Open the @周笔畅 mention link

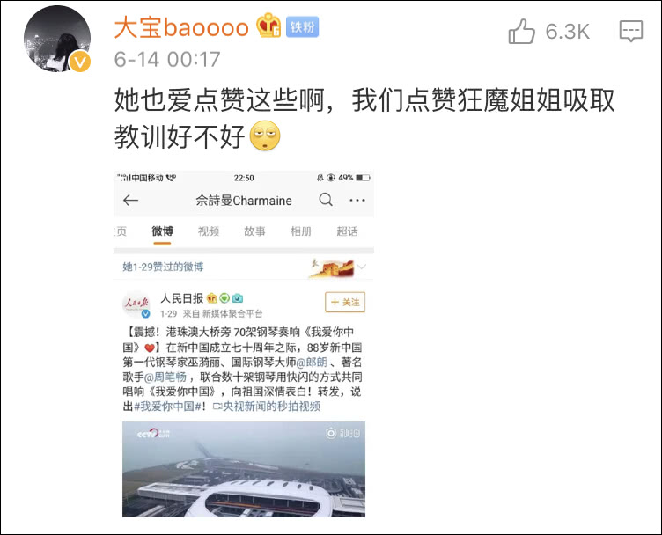(165, 377)
